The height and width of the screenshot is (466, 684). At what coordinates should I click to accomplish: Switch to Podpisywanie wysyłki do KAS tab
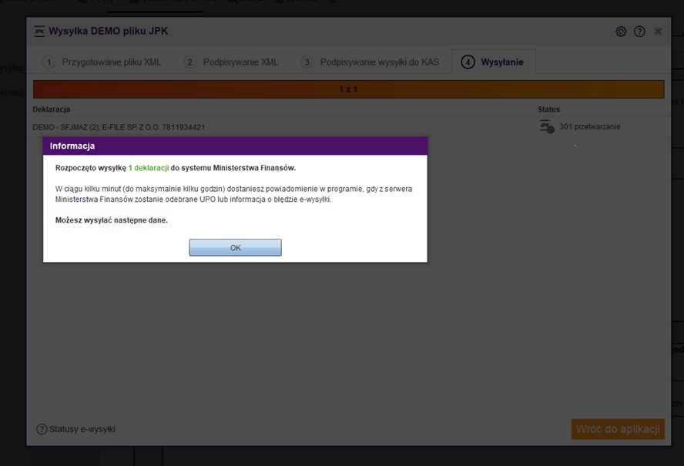370,62
